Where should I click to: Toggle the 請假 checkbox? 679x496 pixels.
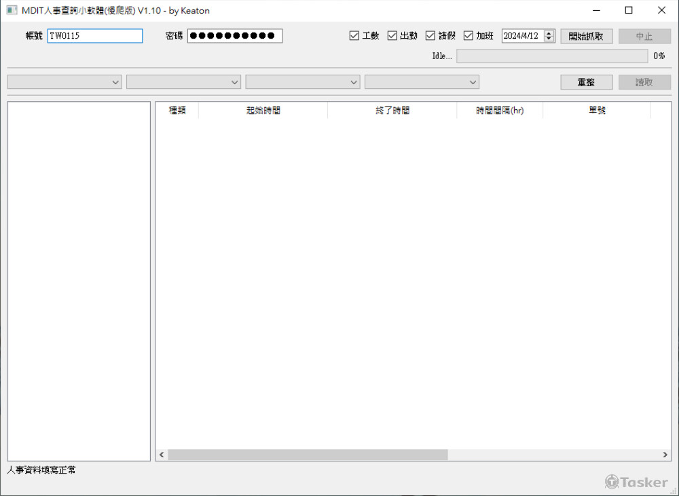430,36
